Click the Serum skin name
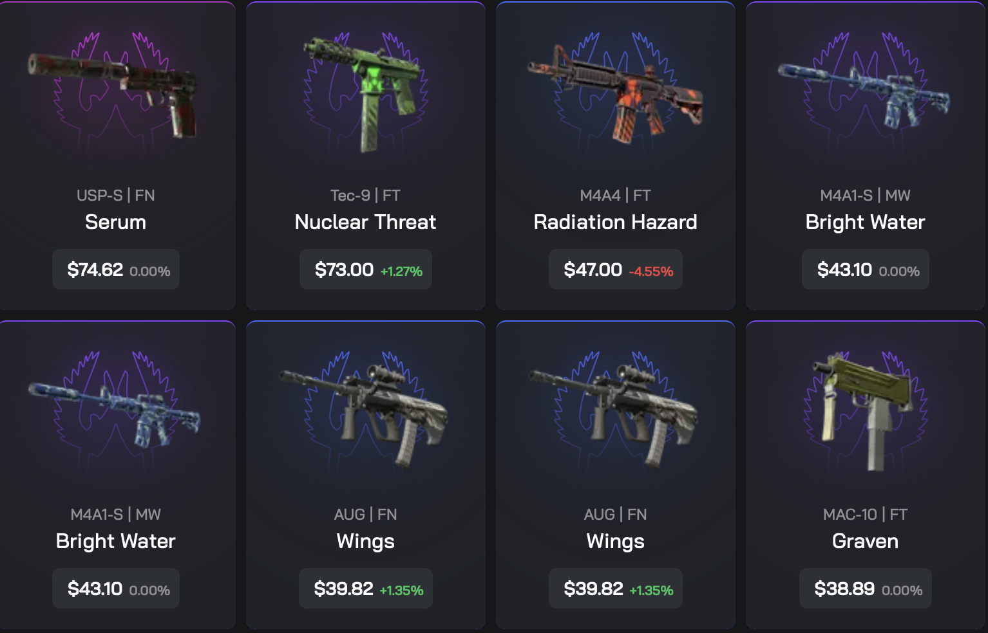 (116, 223)
